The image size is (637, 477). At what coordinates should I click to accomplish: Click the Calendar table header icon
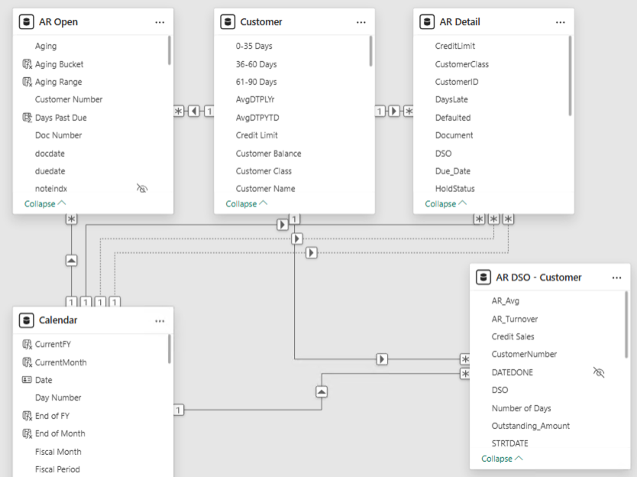[x=27, y=320]
